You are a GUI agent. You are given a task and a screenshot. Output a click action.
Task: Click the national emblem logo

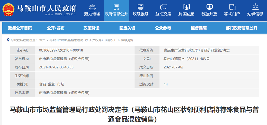[8, 10]
